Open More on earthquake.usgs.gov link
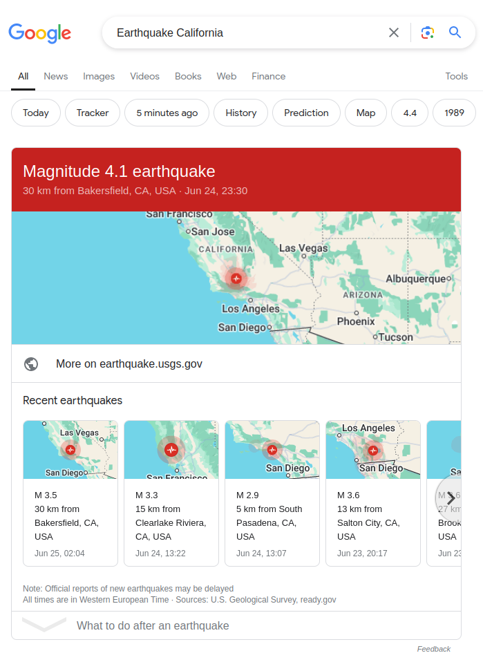Screen dimensions: 483x662 pyautogui.click(x=129, y=364)
